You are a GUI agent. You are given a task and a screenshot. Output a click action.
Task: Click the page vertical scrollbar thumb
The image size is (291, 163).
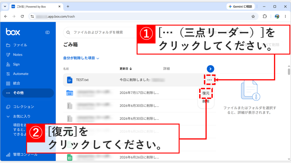[289, 72]
